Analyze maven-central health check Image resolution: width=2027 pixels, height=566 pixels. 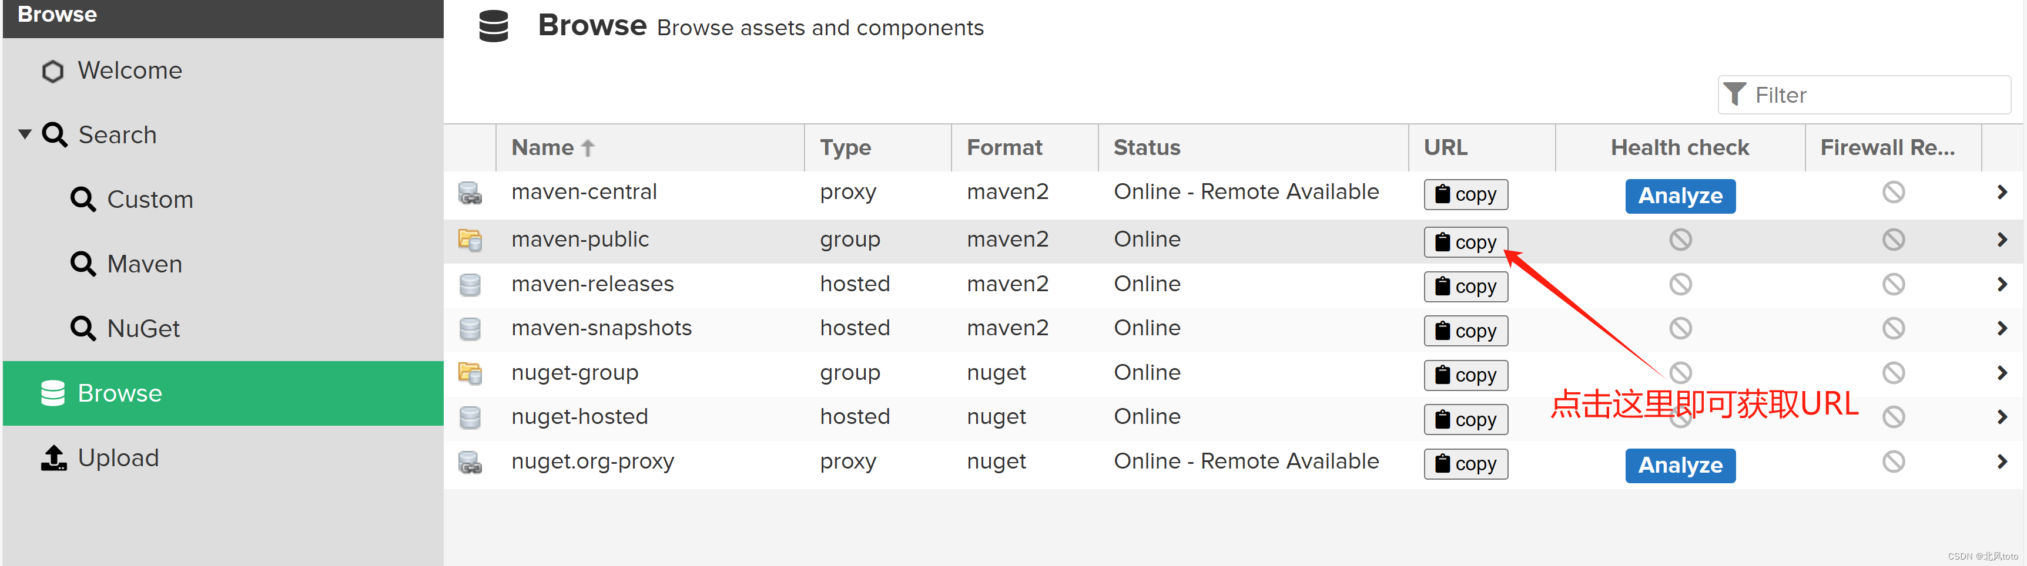1680,196
